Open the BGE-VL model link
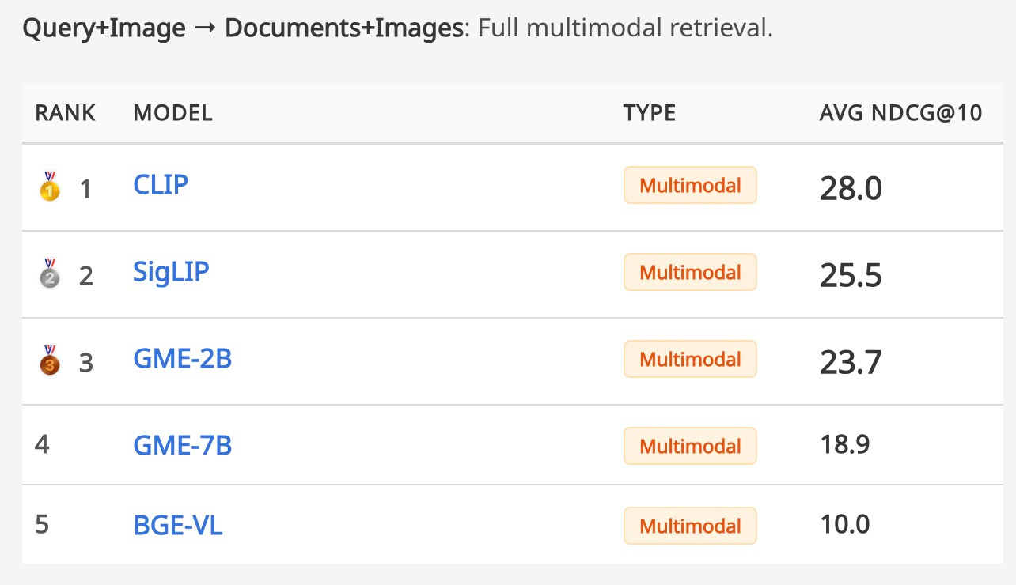Screen dimensions: 1016x585 tap(178, 526)
